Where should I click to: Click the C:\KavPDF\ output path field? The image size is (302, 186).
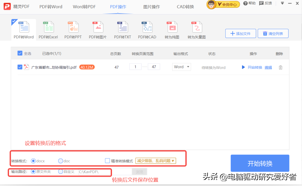tap(105, 172)
